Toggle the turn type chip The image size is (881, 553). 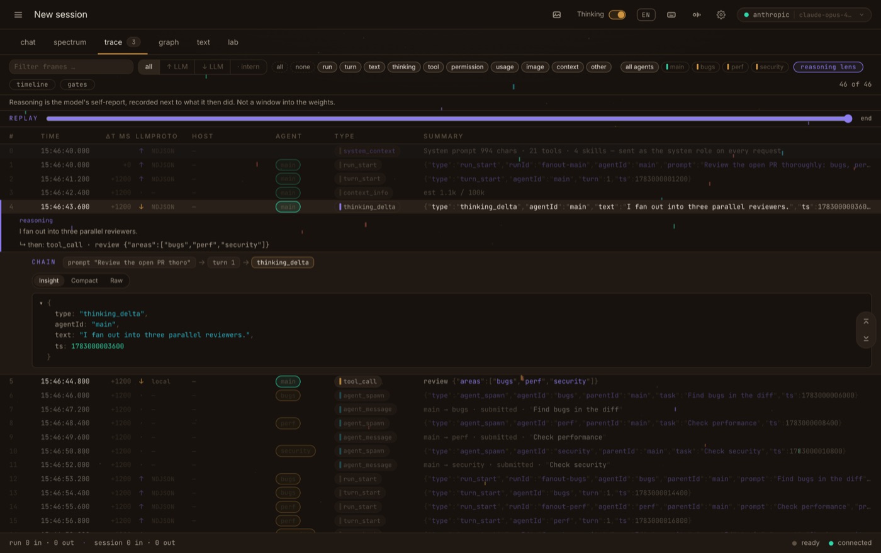(351, 67)
